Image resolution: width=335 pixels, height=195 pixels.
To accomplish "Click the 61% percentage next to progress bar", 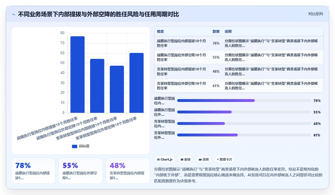I will click(x=317, y=135).
